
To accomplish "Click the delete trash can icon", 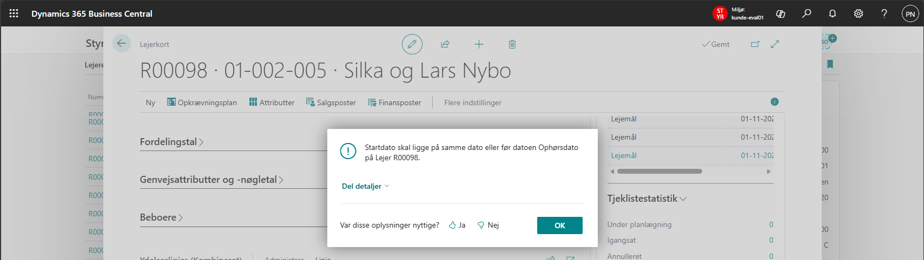I will click(512, 44).
